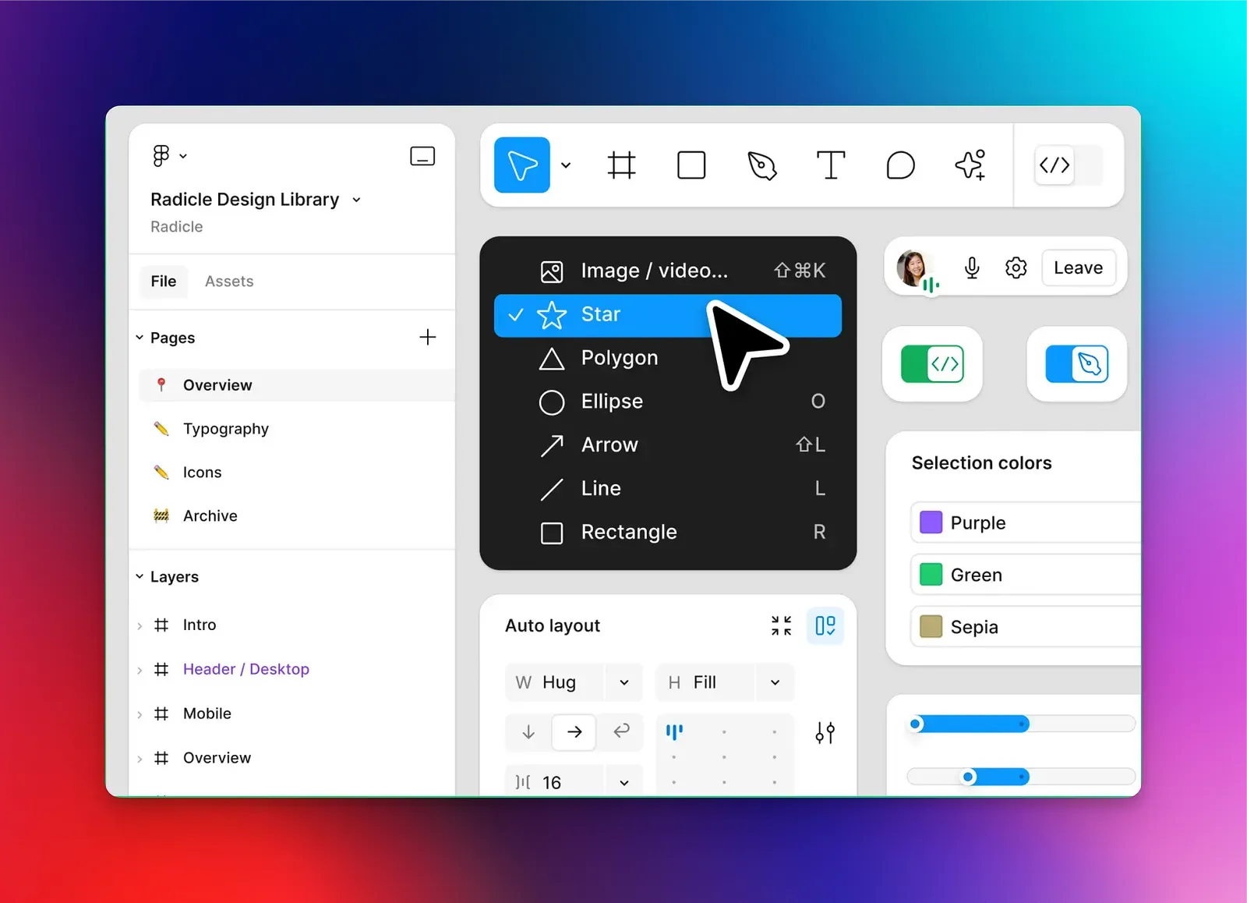The height and width of the screenshot is (903, 1247).
Task: Expand the Header / Desktop layer
Action: pos(140,670)
